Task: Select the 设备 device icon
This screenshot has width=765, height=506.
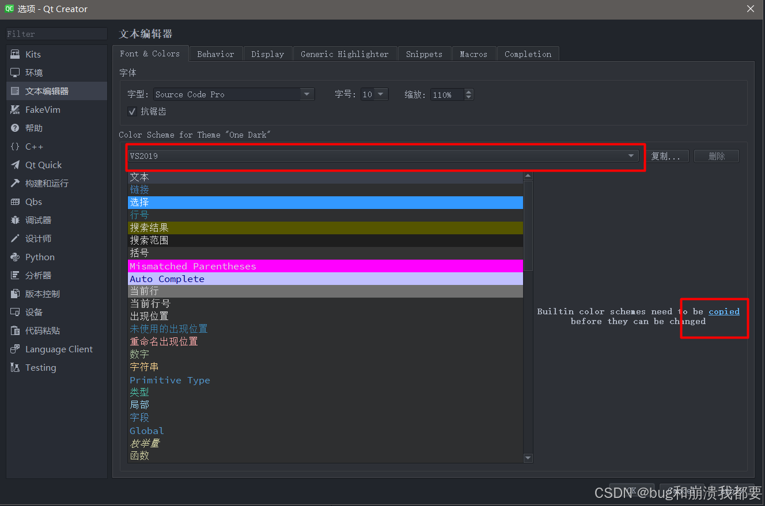Action: (15, 312)
